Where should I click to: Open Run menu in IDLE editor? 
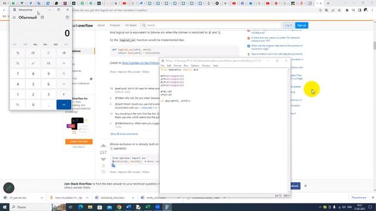[x=186, y=66]
